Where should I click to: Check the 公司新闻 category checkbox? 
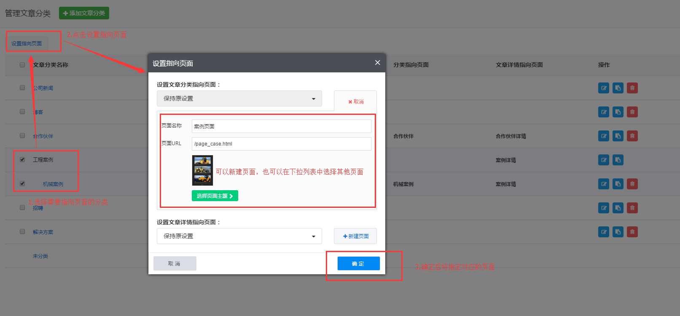coord(22,88)
